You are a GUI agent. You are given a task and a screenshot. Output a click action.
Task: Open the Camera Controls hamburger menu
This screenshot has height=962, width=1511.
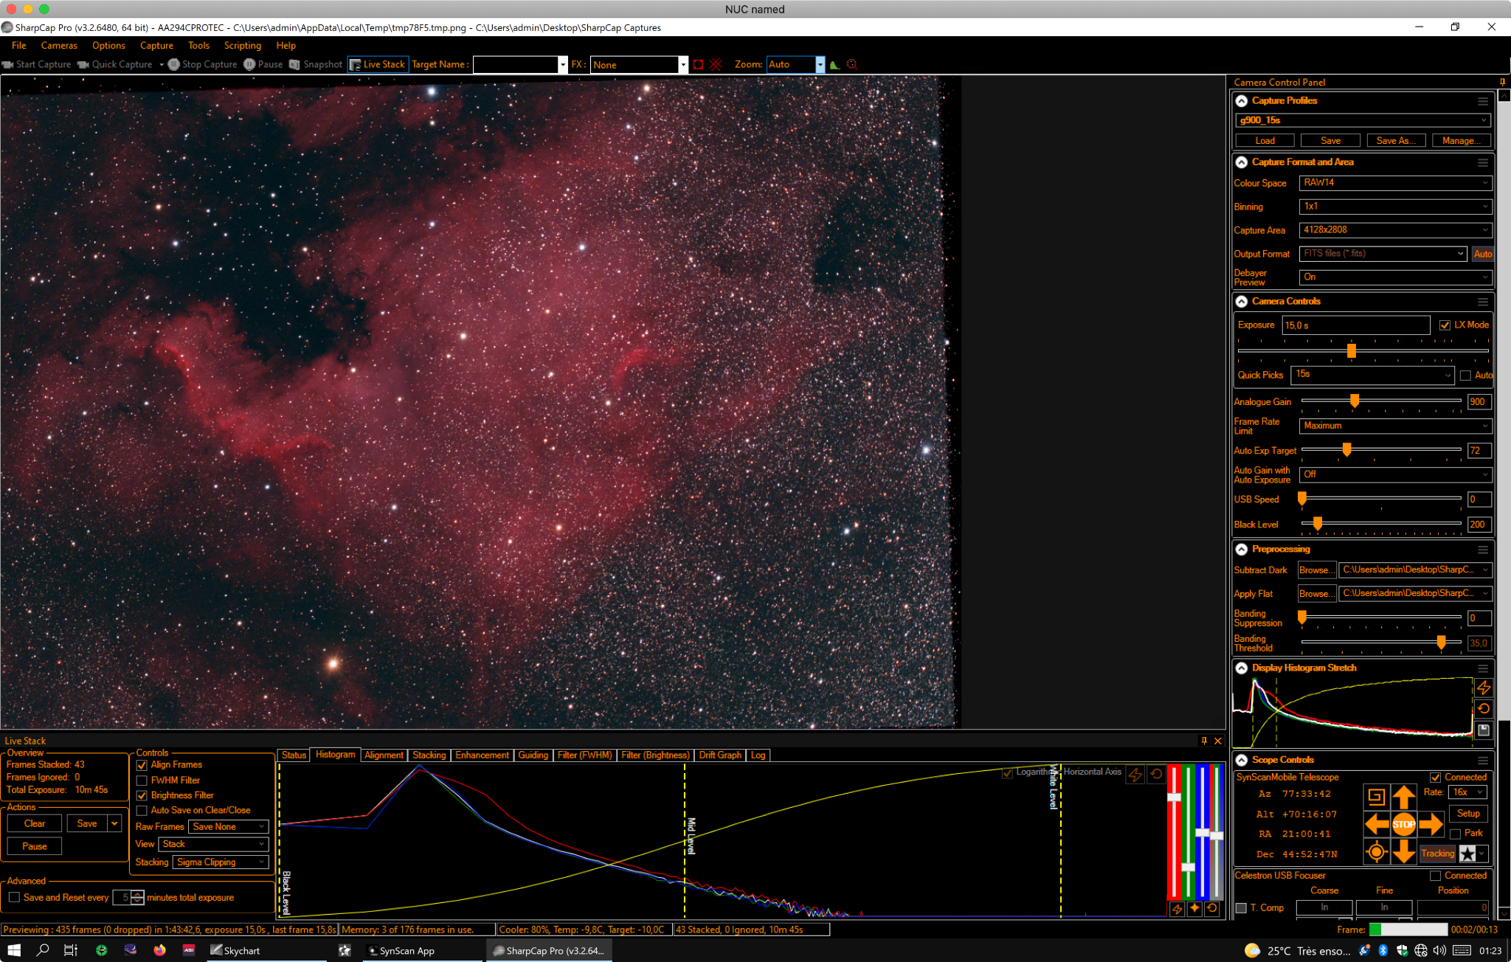click(x=1483, y=302)
